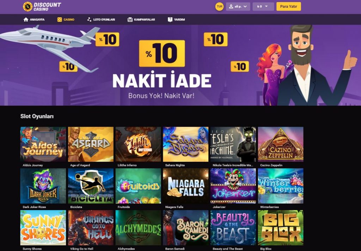Switch language with the TUR badge
This screenshot has height=251, width=361.
(x=219, y=6)
